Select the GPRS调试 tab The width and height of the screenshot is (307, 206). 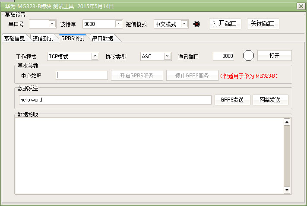point(73,38)
